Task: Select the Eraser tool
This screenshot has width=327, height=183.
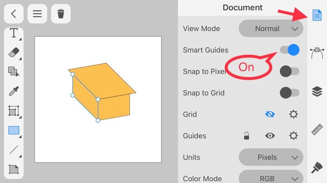Action: (14, 52)
